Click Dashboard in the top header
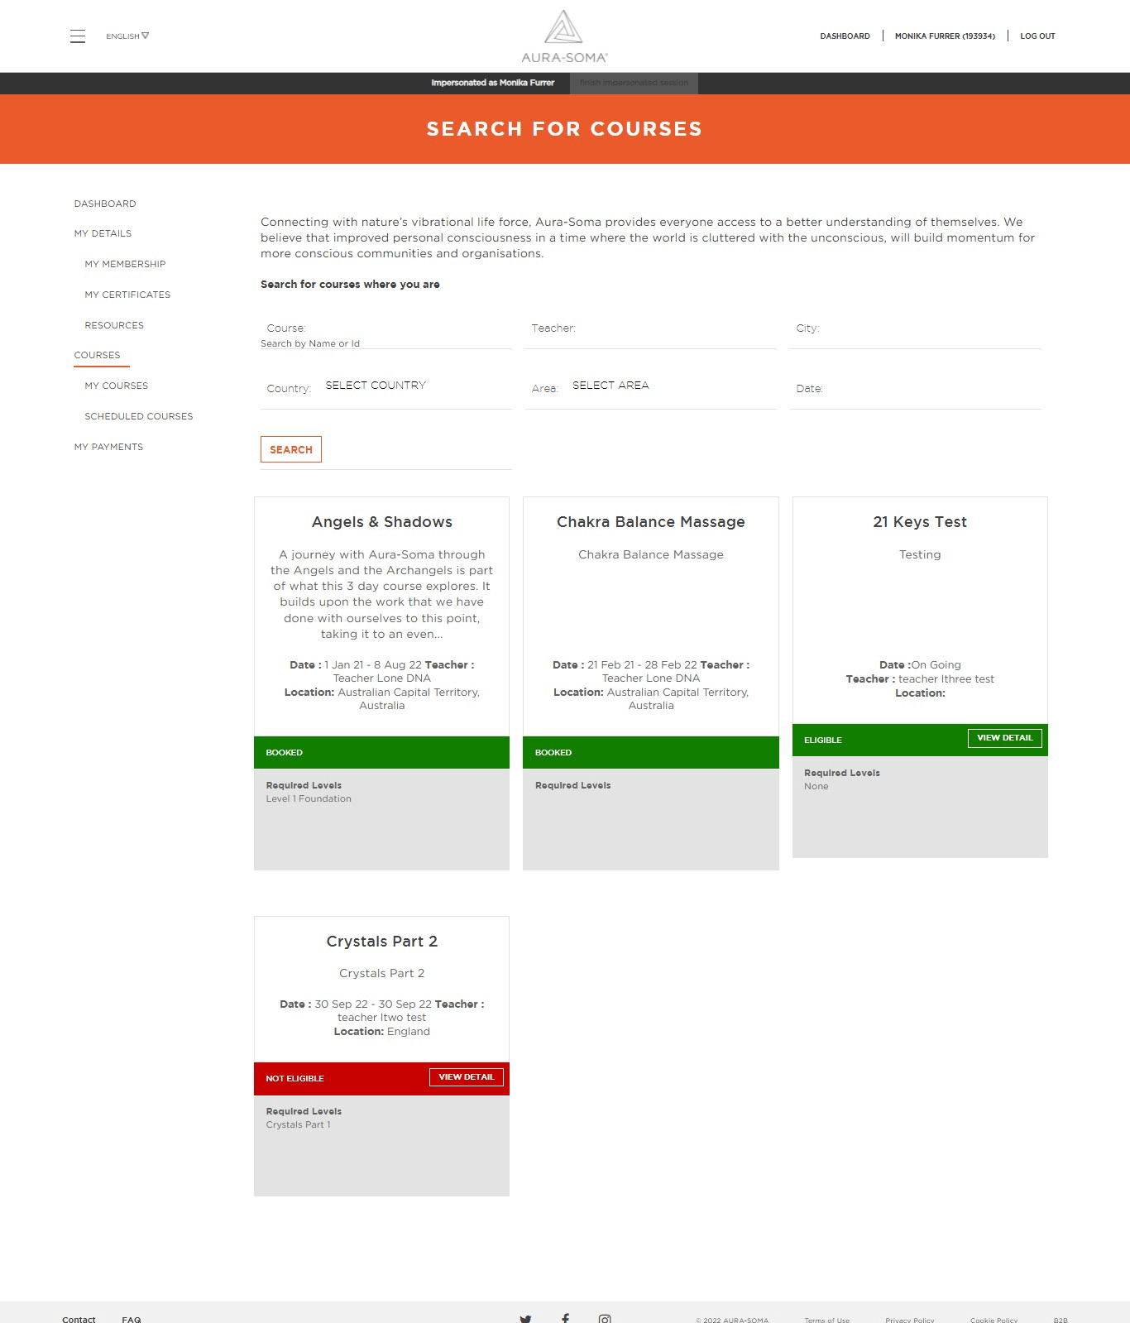The image size is (1130, 1323). coord(845,36)
